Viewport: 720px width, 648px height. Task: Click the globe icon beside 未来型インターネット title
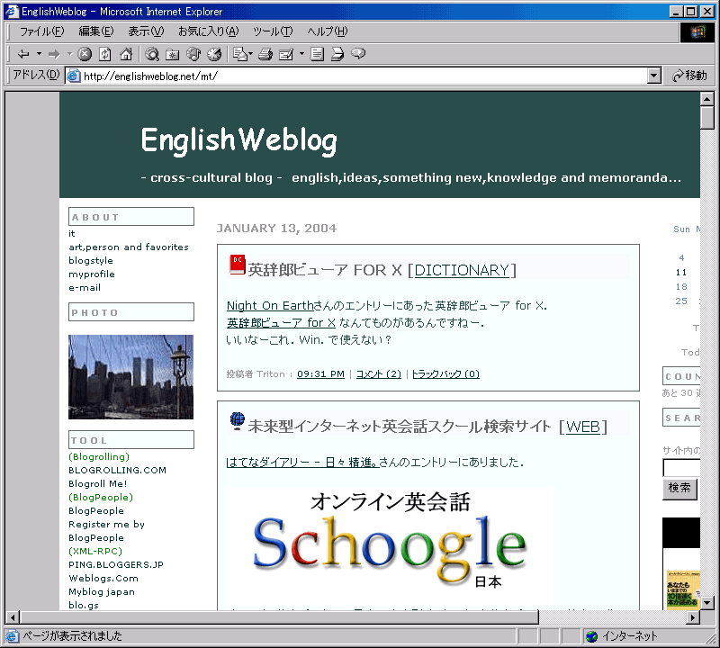[x=237, y=421]
